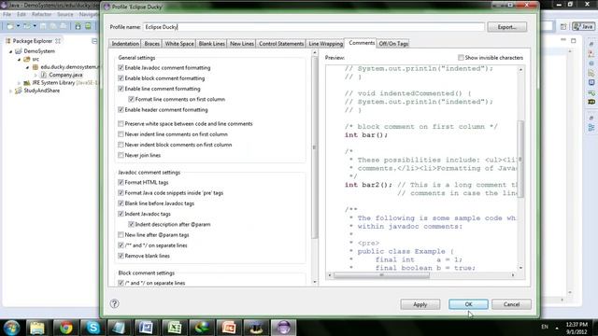598x336 pixels.
Task: Collapse the DemoSystem project node
Action: pos(10,51)
